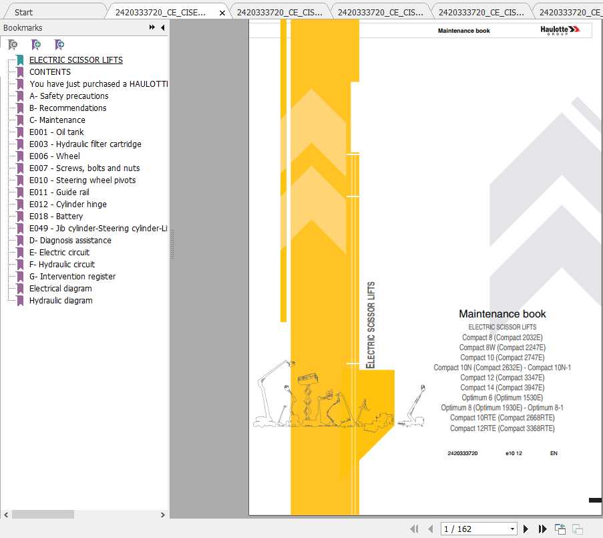Click the panel splitter grip handle
This screenshot has width=603, height=538.
(173, 244)
